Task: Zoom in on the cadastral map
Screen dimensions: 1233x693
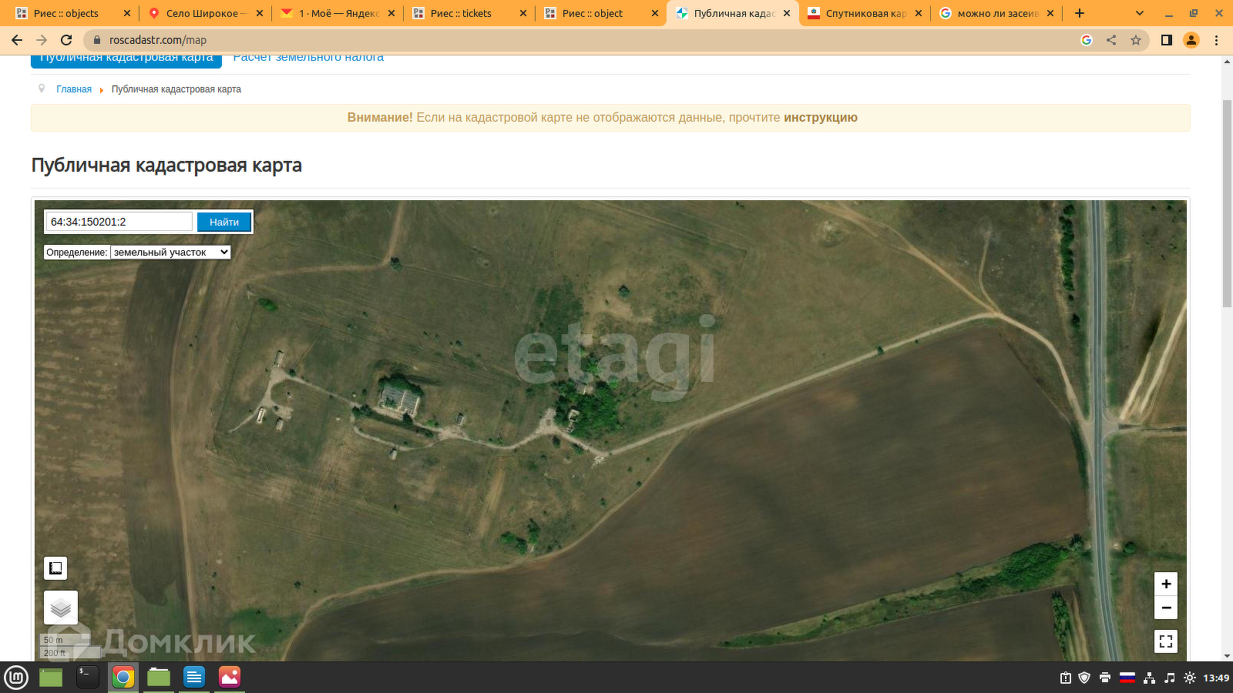Action: (1166, 584)
